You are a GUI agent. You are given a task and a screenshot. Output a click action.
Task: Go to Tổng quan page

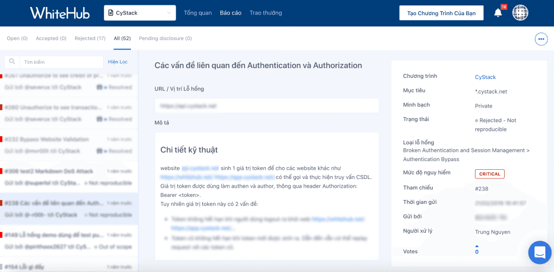click(197, 13)
